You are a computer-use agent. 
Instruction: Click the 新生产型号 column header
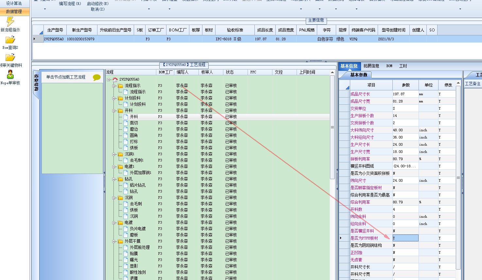click(x=82, y=30)
